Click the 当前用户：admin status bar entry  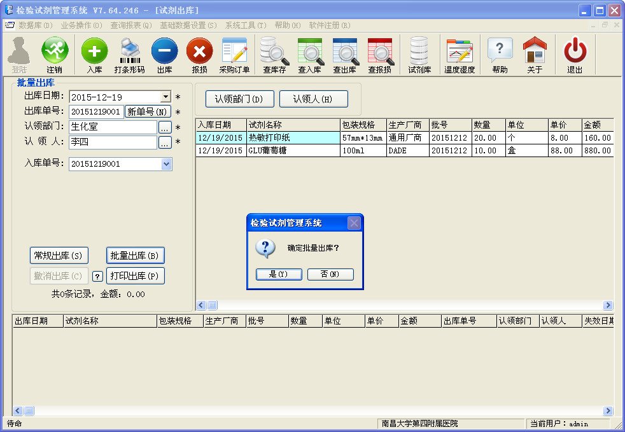pos(559,424)
